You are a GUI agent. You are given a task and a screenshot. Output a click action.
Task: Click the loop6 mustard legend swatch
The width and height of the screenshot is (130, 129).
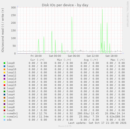(x=4, y=101)
